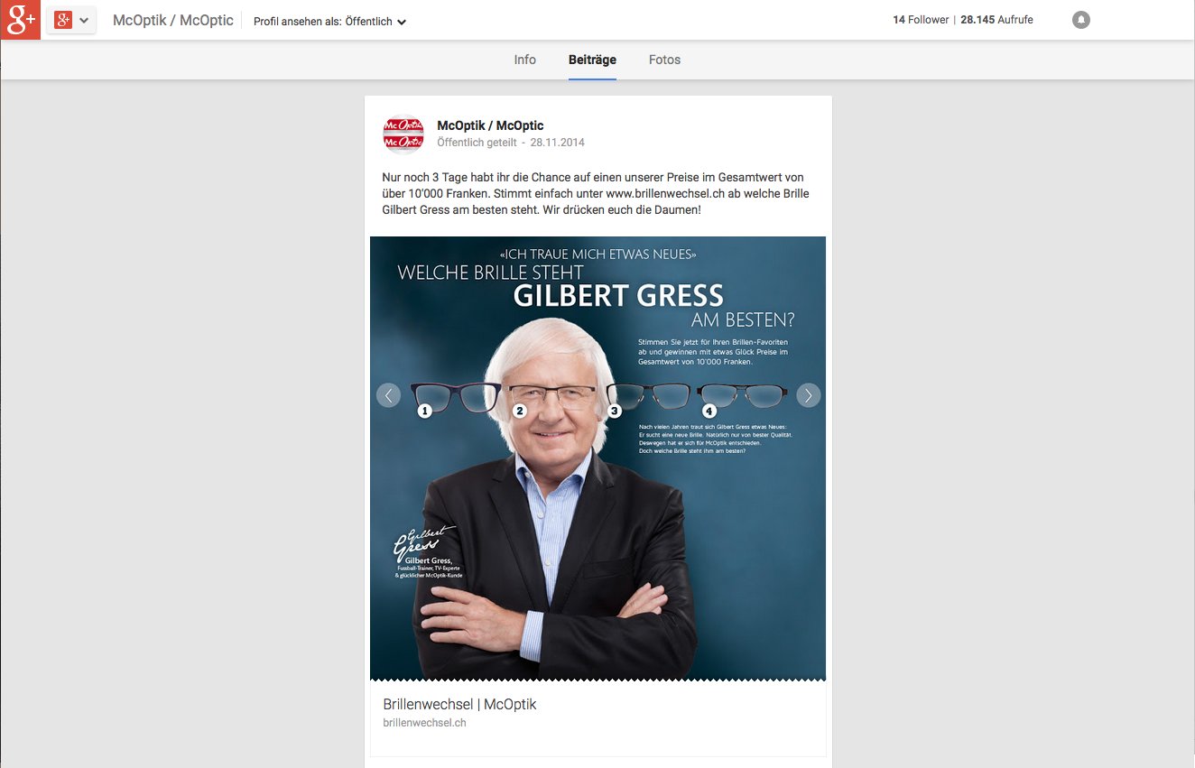
Task: Switch to the Info tab
Action: [525, 60]
